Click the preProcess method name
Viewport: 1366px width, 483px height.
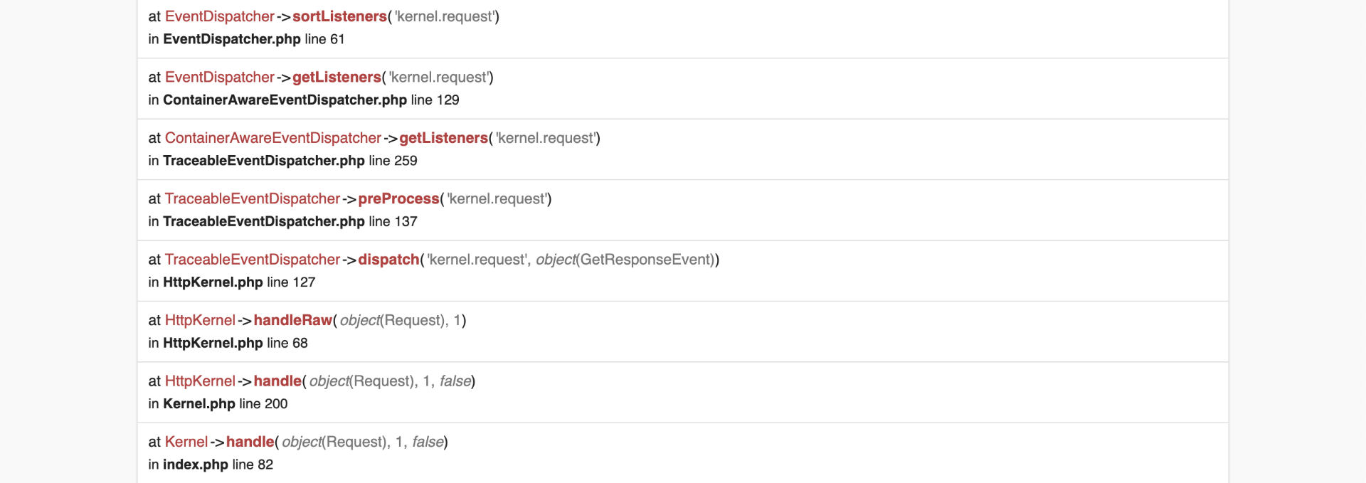398,198
